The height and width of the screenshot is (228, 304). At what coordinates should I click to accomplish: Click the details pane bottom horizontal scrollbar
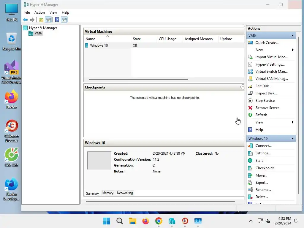coord(160,202)
